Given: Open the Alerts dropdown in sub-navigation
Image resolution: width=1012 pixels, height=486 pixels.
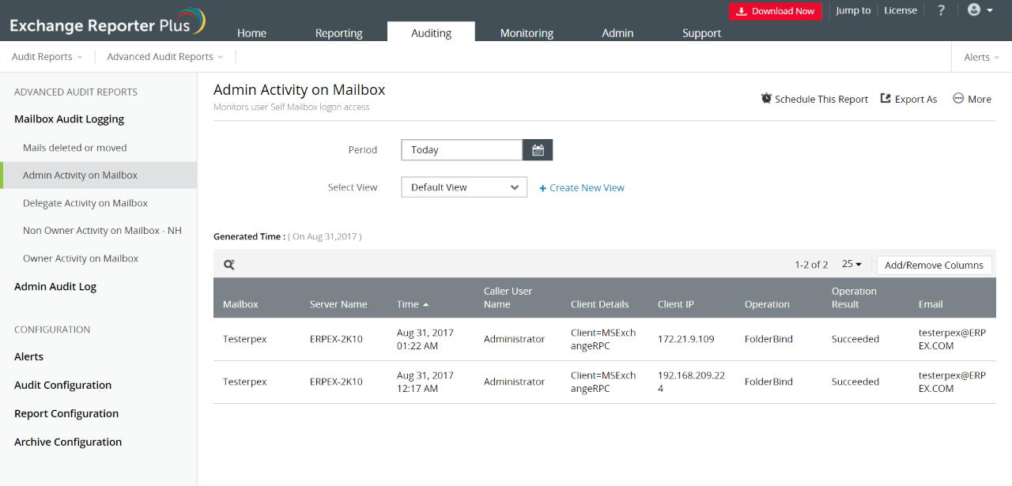Looking at the screenshot, I should click(981, 57).
